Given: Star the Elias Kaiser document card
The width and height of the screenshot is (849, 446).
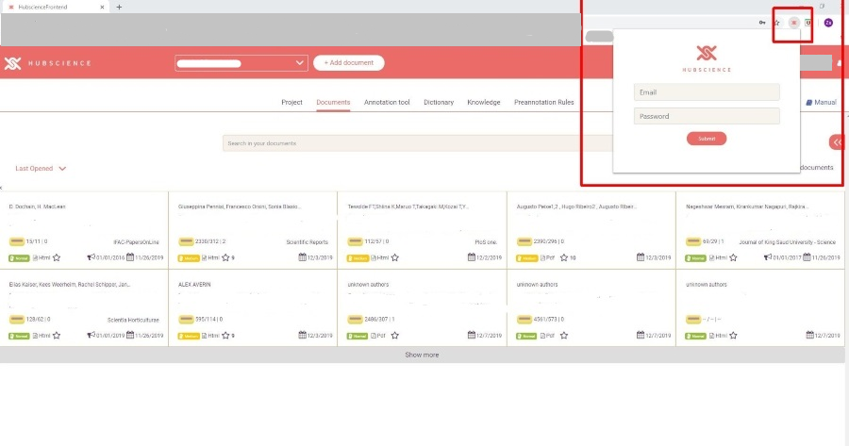Looking at the screenshot, I should (57, 336).
